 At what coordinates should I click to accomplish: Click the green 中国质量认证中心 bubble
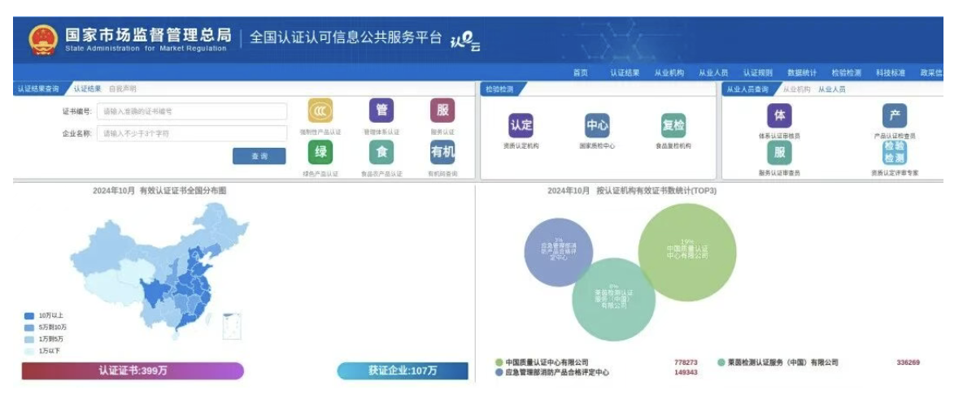point(687,250)
